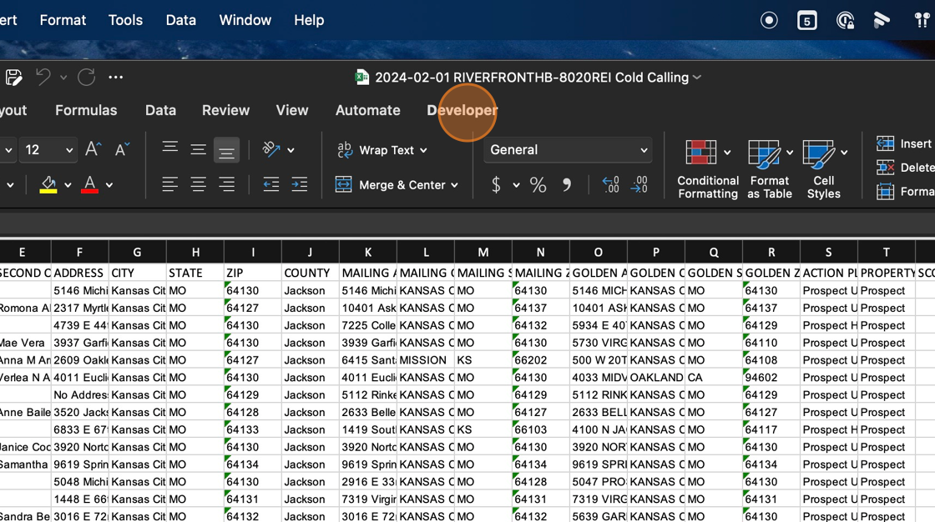Open the Help menu in menu bar

point(309,20)
